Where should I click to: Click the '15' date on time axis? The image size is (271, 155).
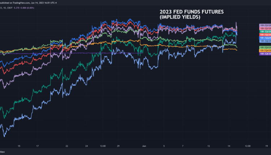[19, 146]
